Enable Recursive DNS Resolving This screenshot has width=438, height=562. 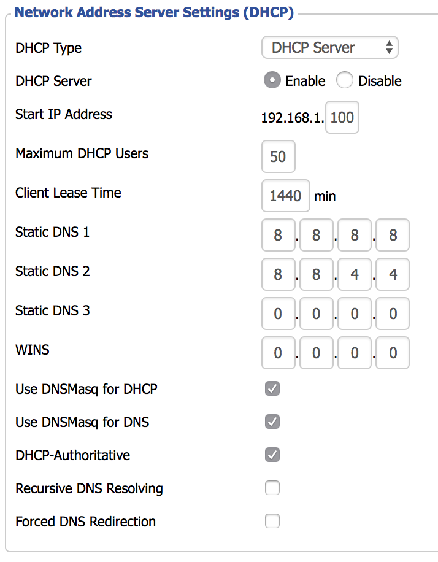[272, 488]
